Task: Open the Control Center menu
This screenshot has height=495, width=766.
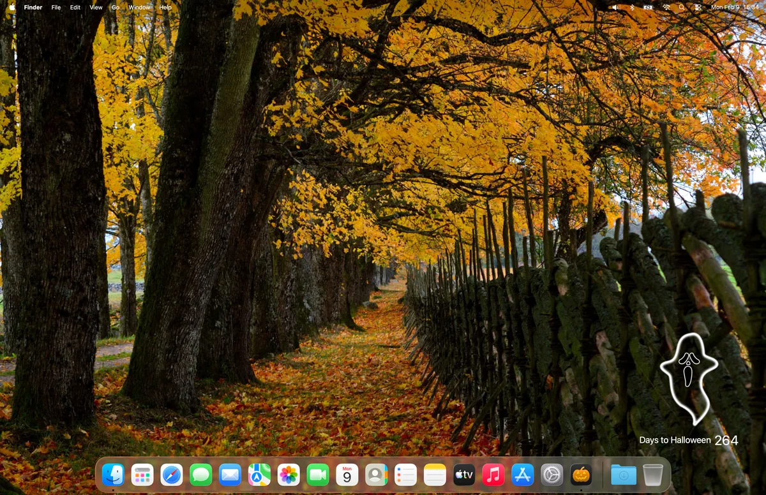Action: (x=698, y=7)
